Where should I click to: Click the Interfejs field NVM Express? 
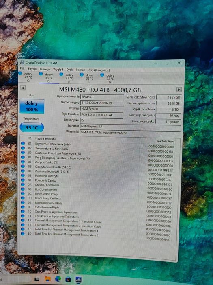click(x=102, y=109)
